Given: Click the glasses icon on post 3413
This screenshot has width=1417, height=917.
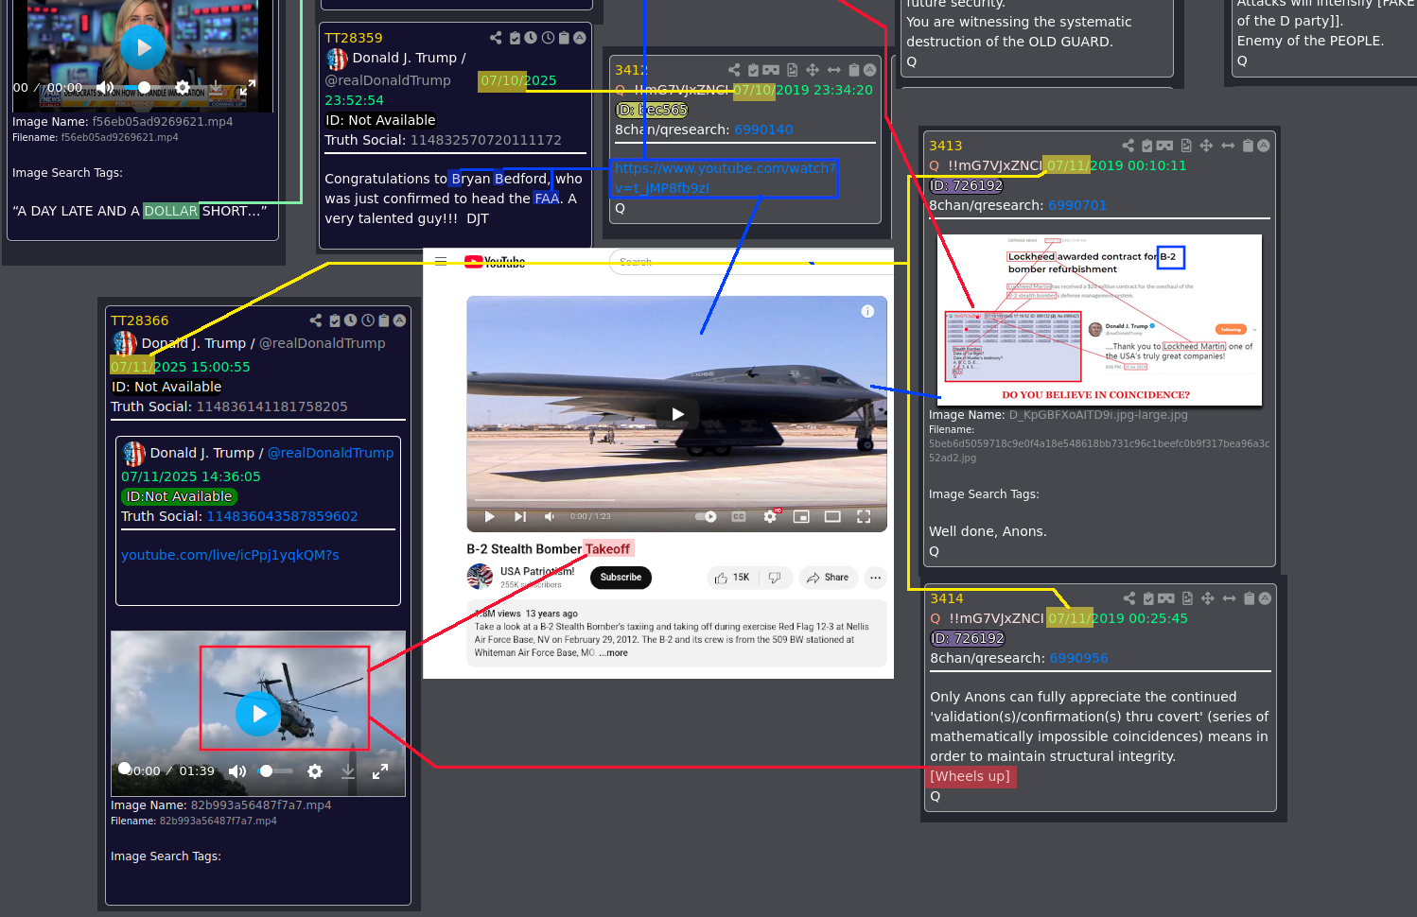Looking at the screenshot, I should (x=1164, y=146).
